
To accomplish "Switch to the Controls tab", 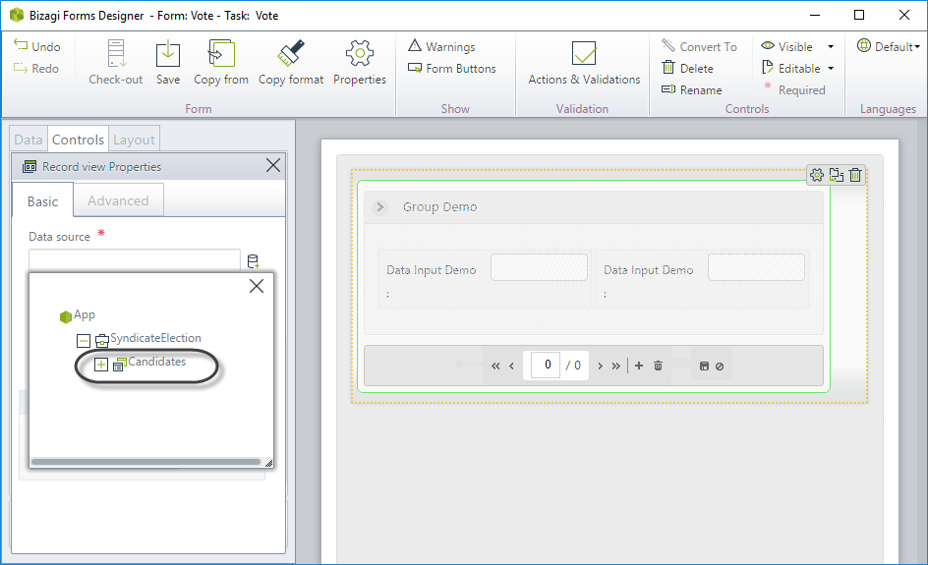I will [x=78, y=140].
